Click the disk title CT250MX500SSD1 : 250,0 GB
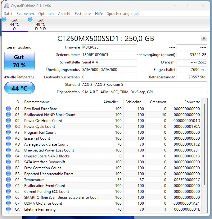The image size is (212, 219). point(106,39)
